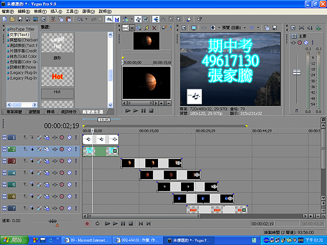This screenshot has width=327, height=245.
Task: Switch to the 89 - Microsoft Internet taskbar window
Action: coord(87,240)
